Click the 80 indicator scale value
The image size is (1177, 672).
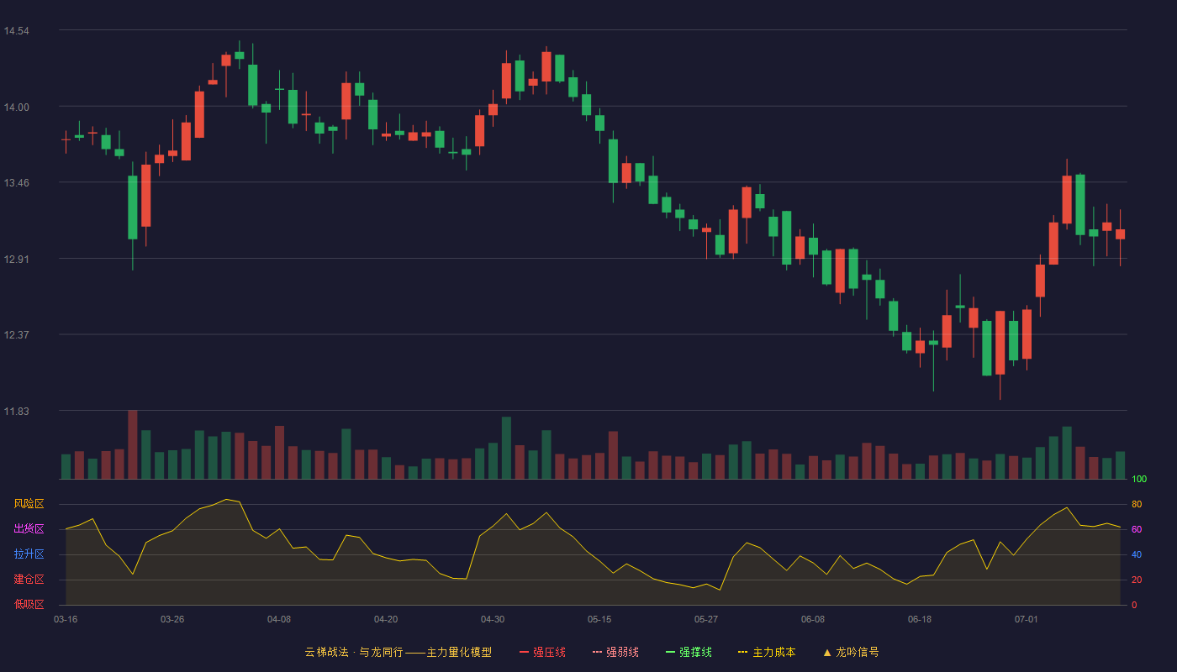click(1137, 504)
